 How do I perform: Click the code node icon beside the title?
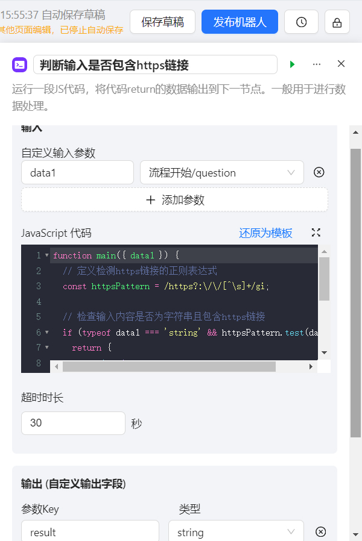(x=19, y=63)
